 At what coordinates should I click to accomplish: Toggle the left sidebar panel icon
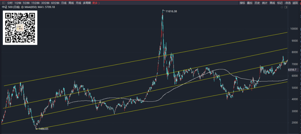point(3,3)
